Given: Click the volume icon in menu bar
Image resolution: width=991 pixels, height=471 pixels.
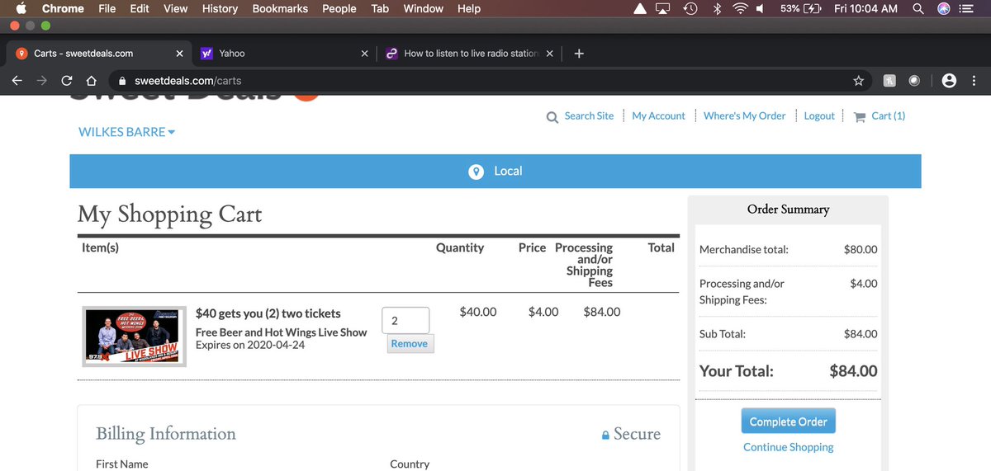Looking at the screenshot, I should (x=761, y=8).
